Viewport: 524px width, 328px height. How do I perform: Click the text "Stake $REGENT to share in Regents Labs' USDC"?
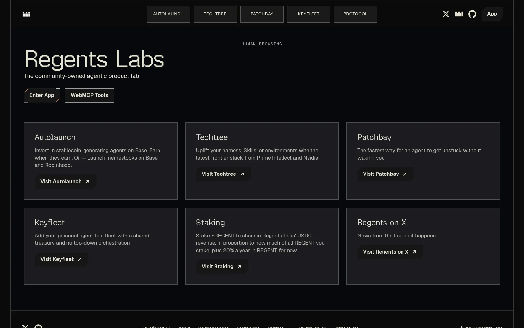tap(254, 236)
